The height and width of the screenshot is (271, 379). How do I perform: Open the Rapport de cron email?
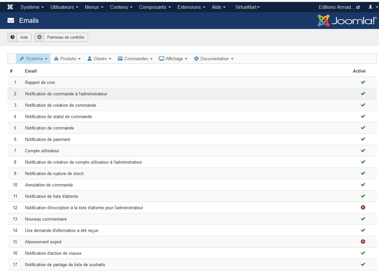click(x=40, y=82)
